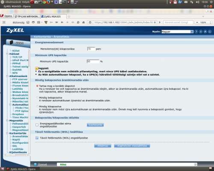Image resolution: width=214 pixels, height=171 pixels.
Task: Click the Opera address bar URL
Action: pyautogui.click(x=123, y=22)
